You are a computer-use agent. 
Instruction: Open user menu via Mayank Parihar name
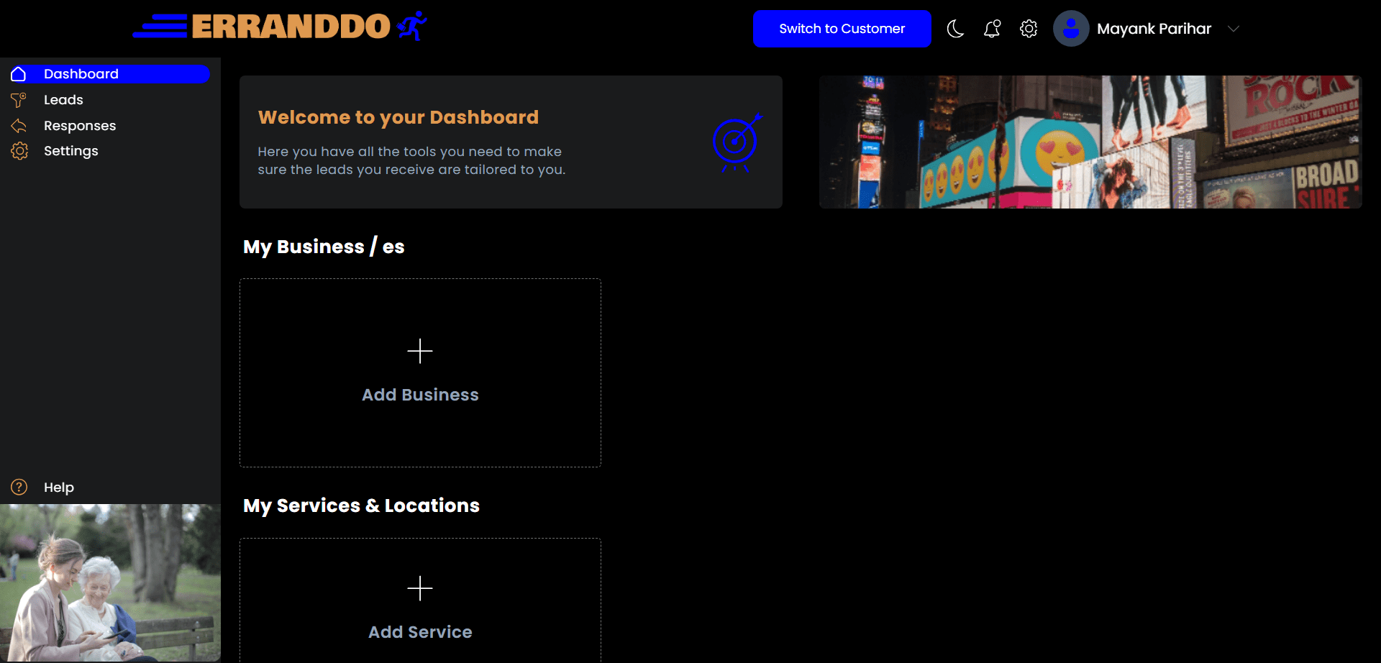click(1154, 29)
